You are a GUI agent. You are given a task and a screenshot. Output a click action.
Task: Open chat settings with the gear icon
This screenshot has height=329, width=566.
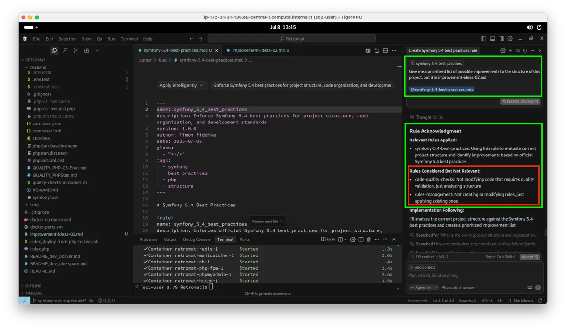click(503, 50)
